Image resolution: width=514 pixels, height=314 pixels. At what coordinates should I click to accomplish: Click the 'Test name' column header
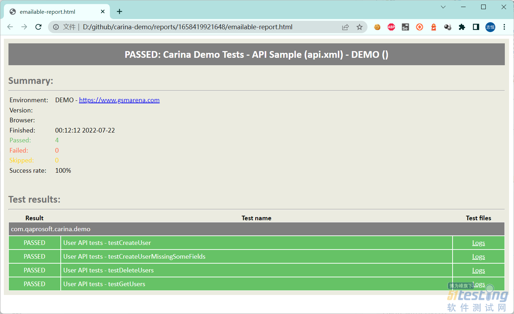tap(256, 218)
